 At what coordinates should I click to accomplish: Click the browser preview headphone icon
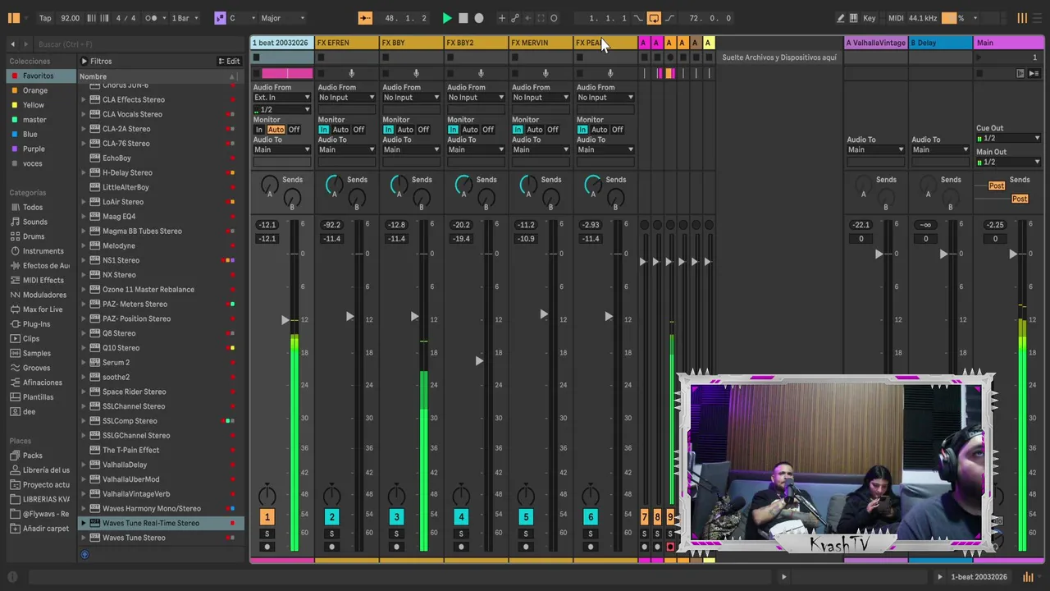[84, 555]
